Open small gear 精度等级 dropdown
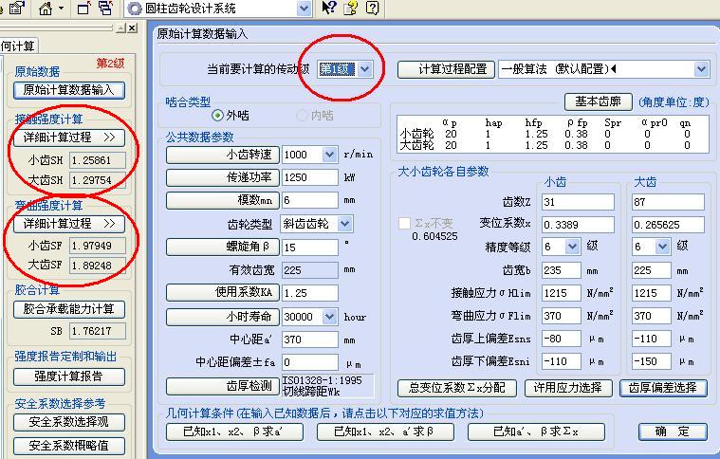 pyautogui.click(x=572, y=247)
